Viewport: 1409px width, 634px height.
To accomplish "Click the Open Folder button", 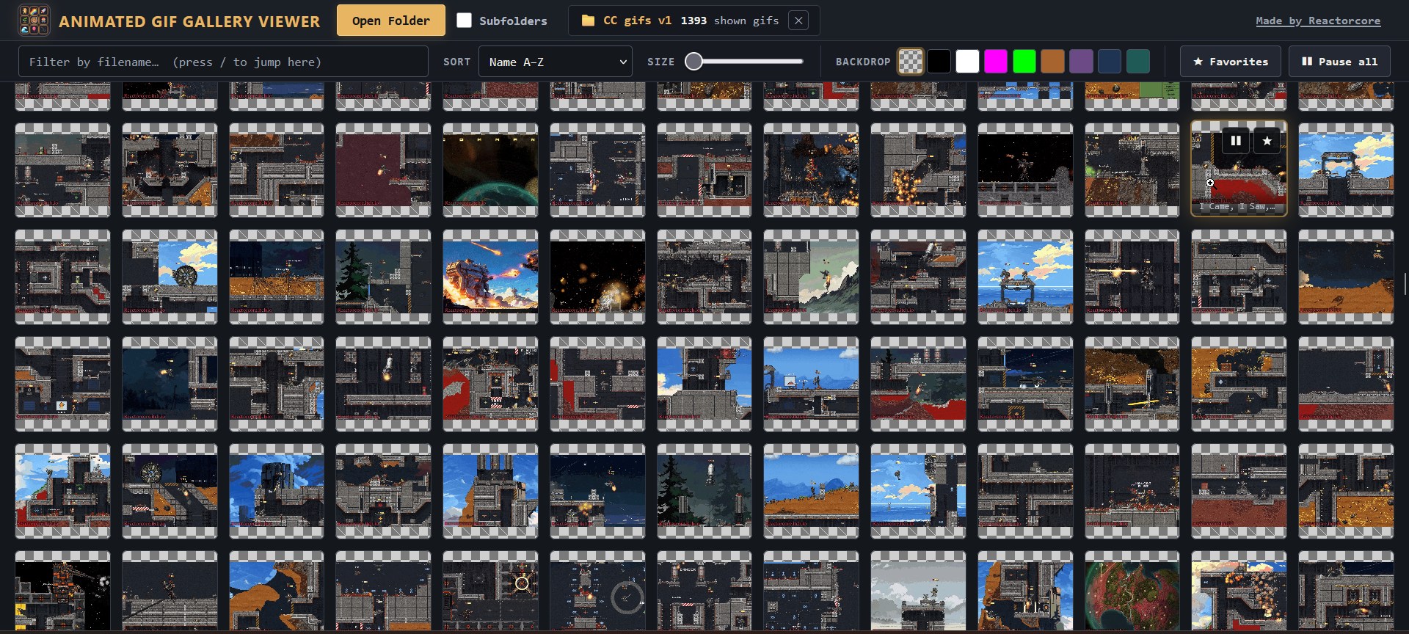I will tap(390, 21).
